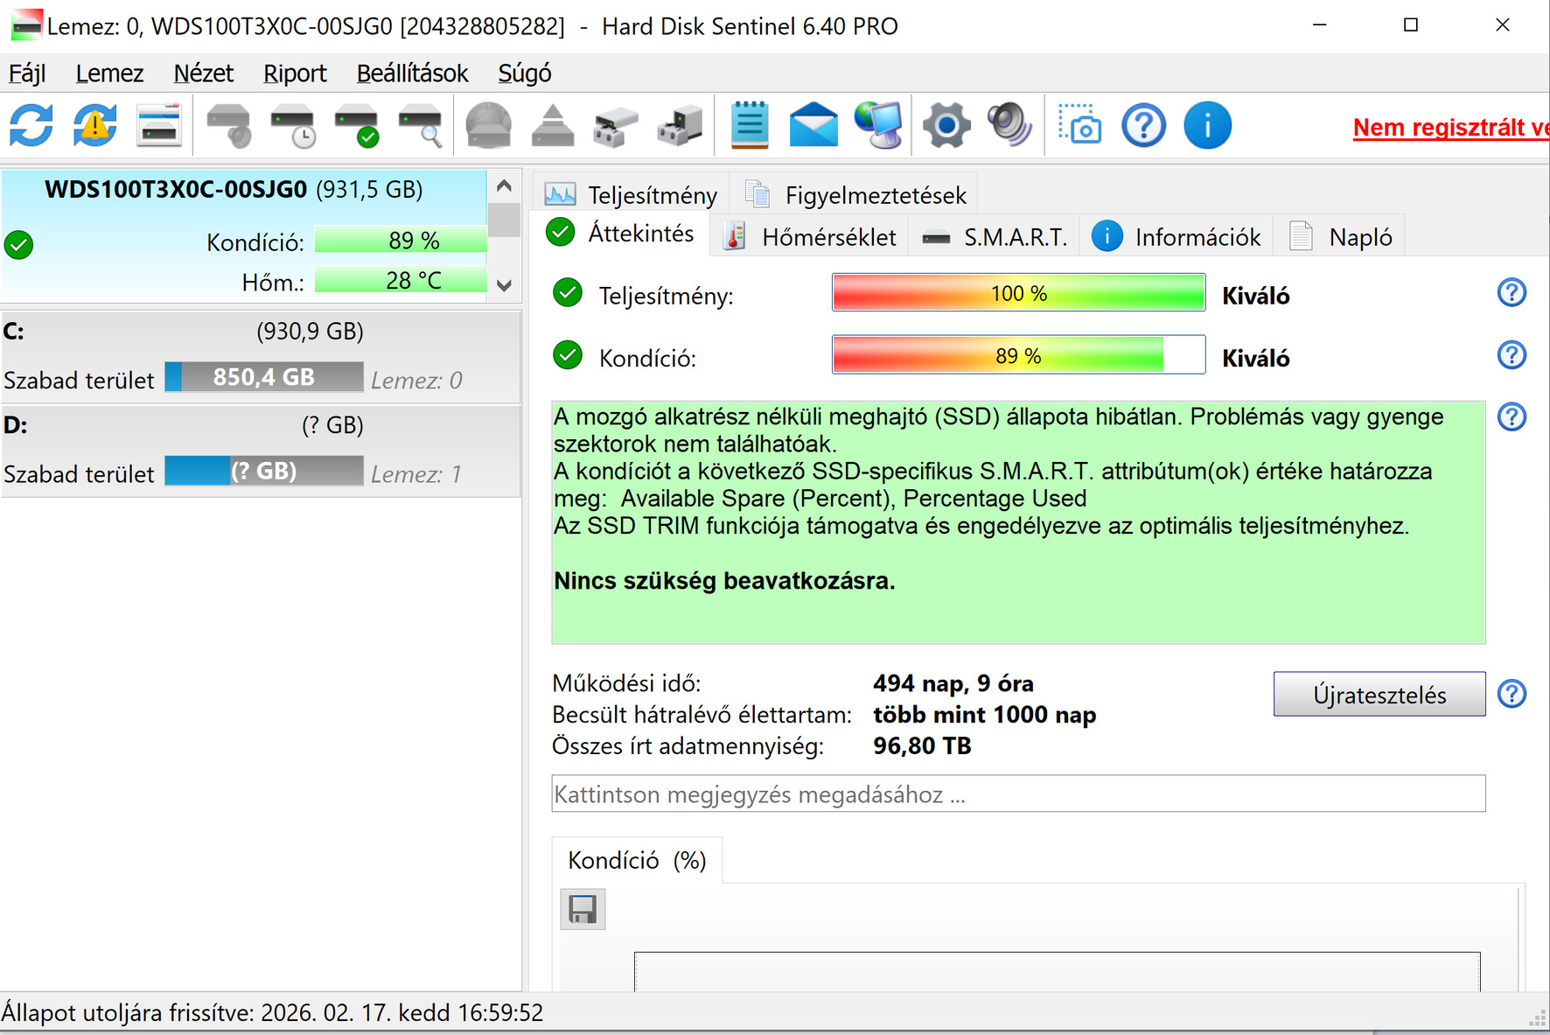The width and height of the screenshot is (1550, 1035).
Task: Open the Súgó menu
Action: [x=524, y=73]
